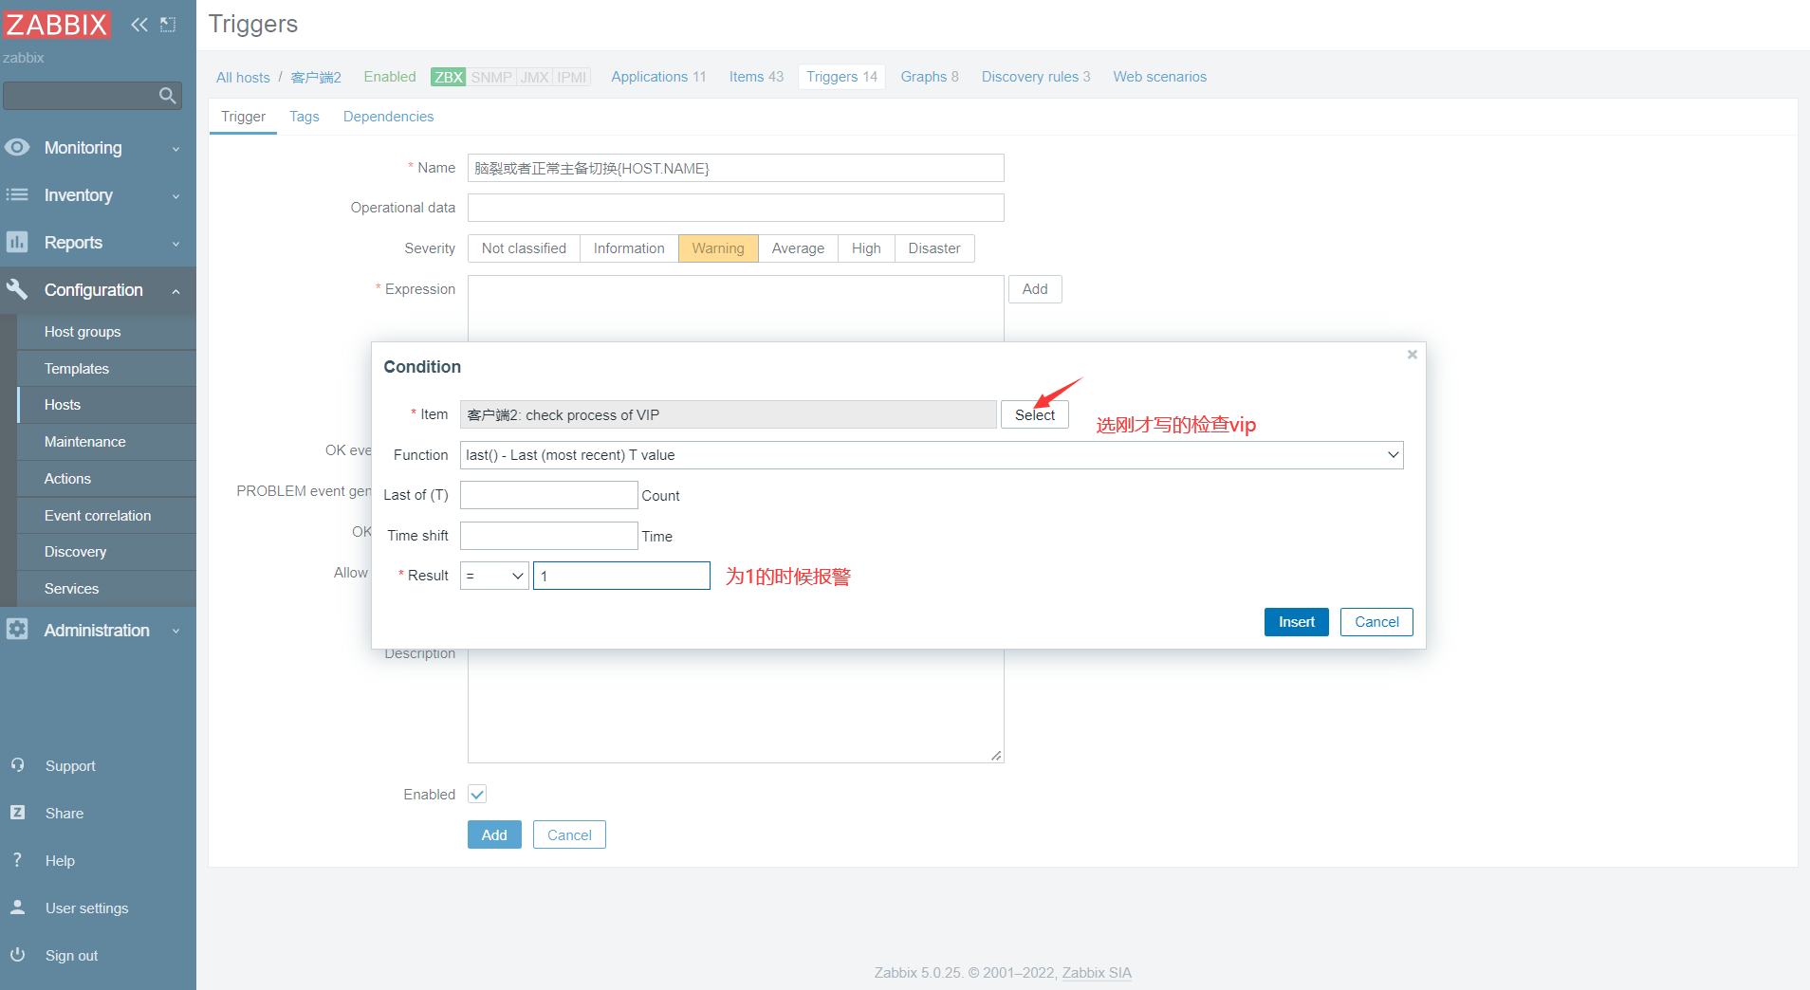Click Insert button in Condition dialog

1296,622
